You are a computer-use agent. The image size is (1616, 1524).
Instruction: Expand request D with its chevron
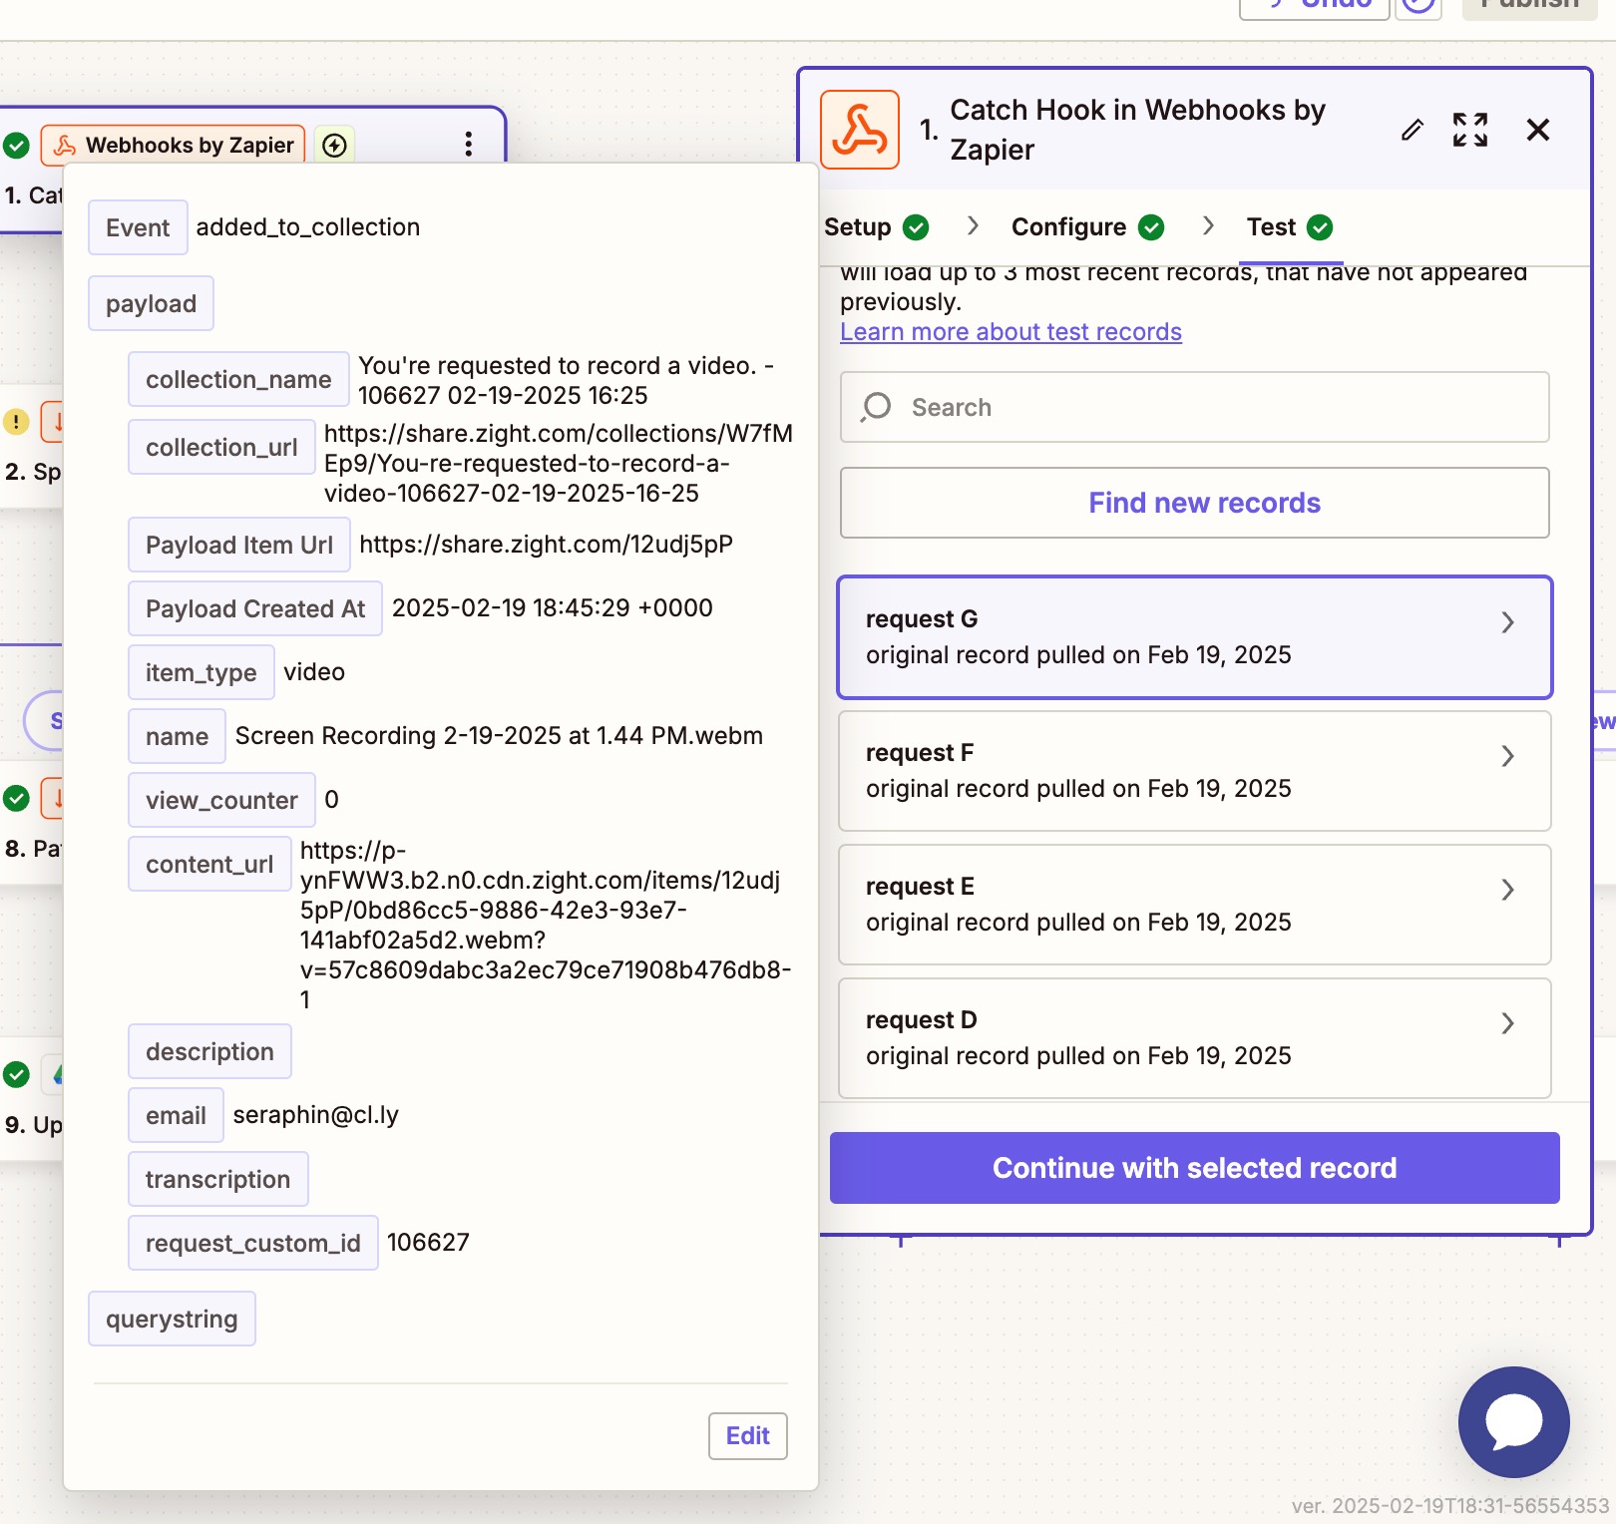coord(1507,1023)
